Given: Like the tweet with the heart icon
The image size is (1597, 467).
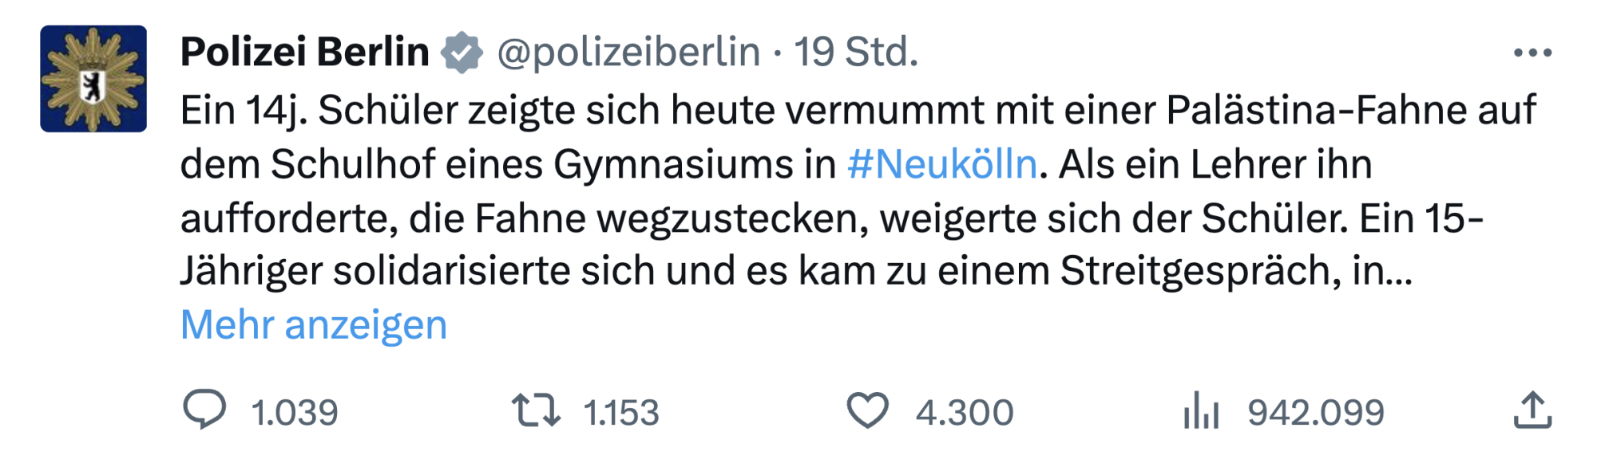Looking at the screenshot, I should pos(867,411).
